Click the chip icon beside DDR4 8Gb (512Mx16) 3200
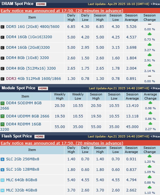Image resolution: width=160 pixels, height=195 pixels. tap(2, 68)
